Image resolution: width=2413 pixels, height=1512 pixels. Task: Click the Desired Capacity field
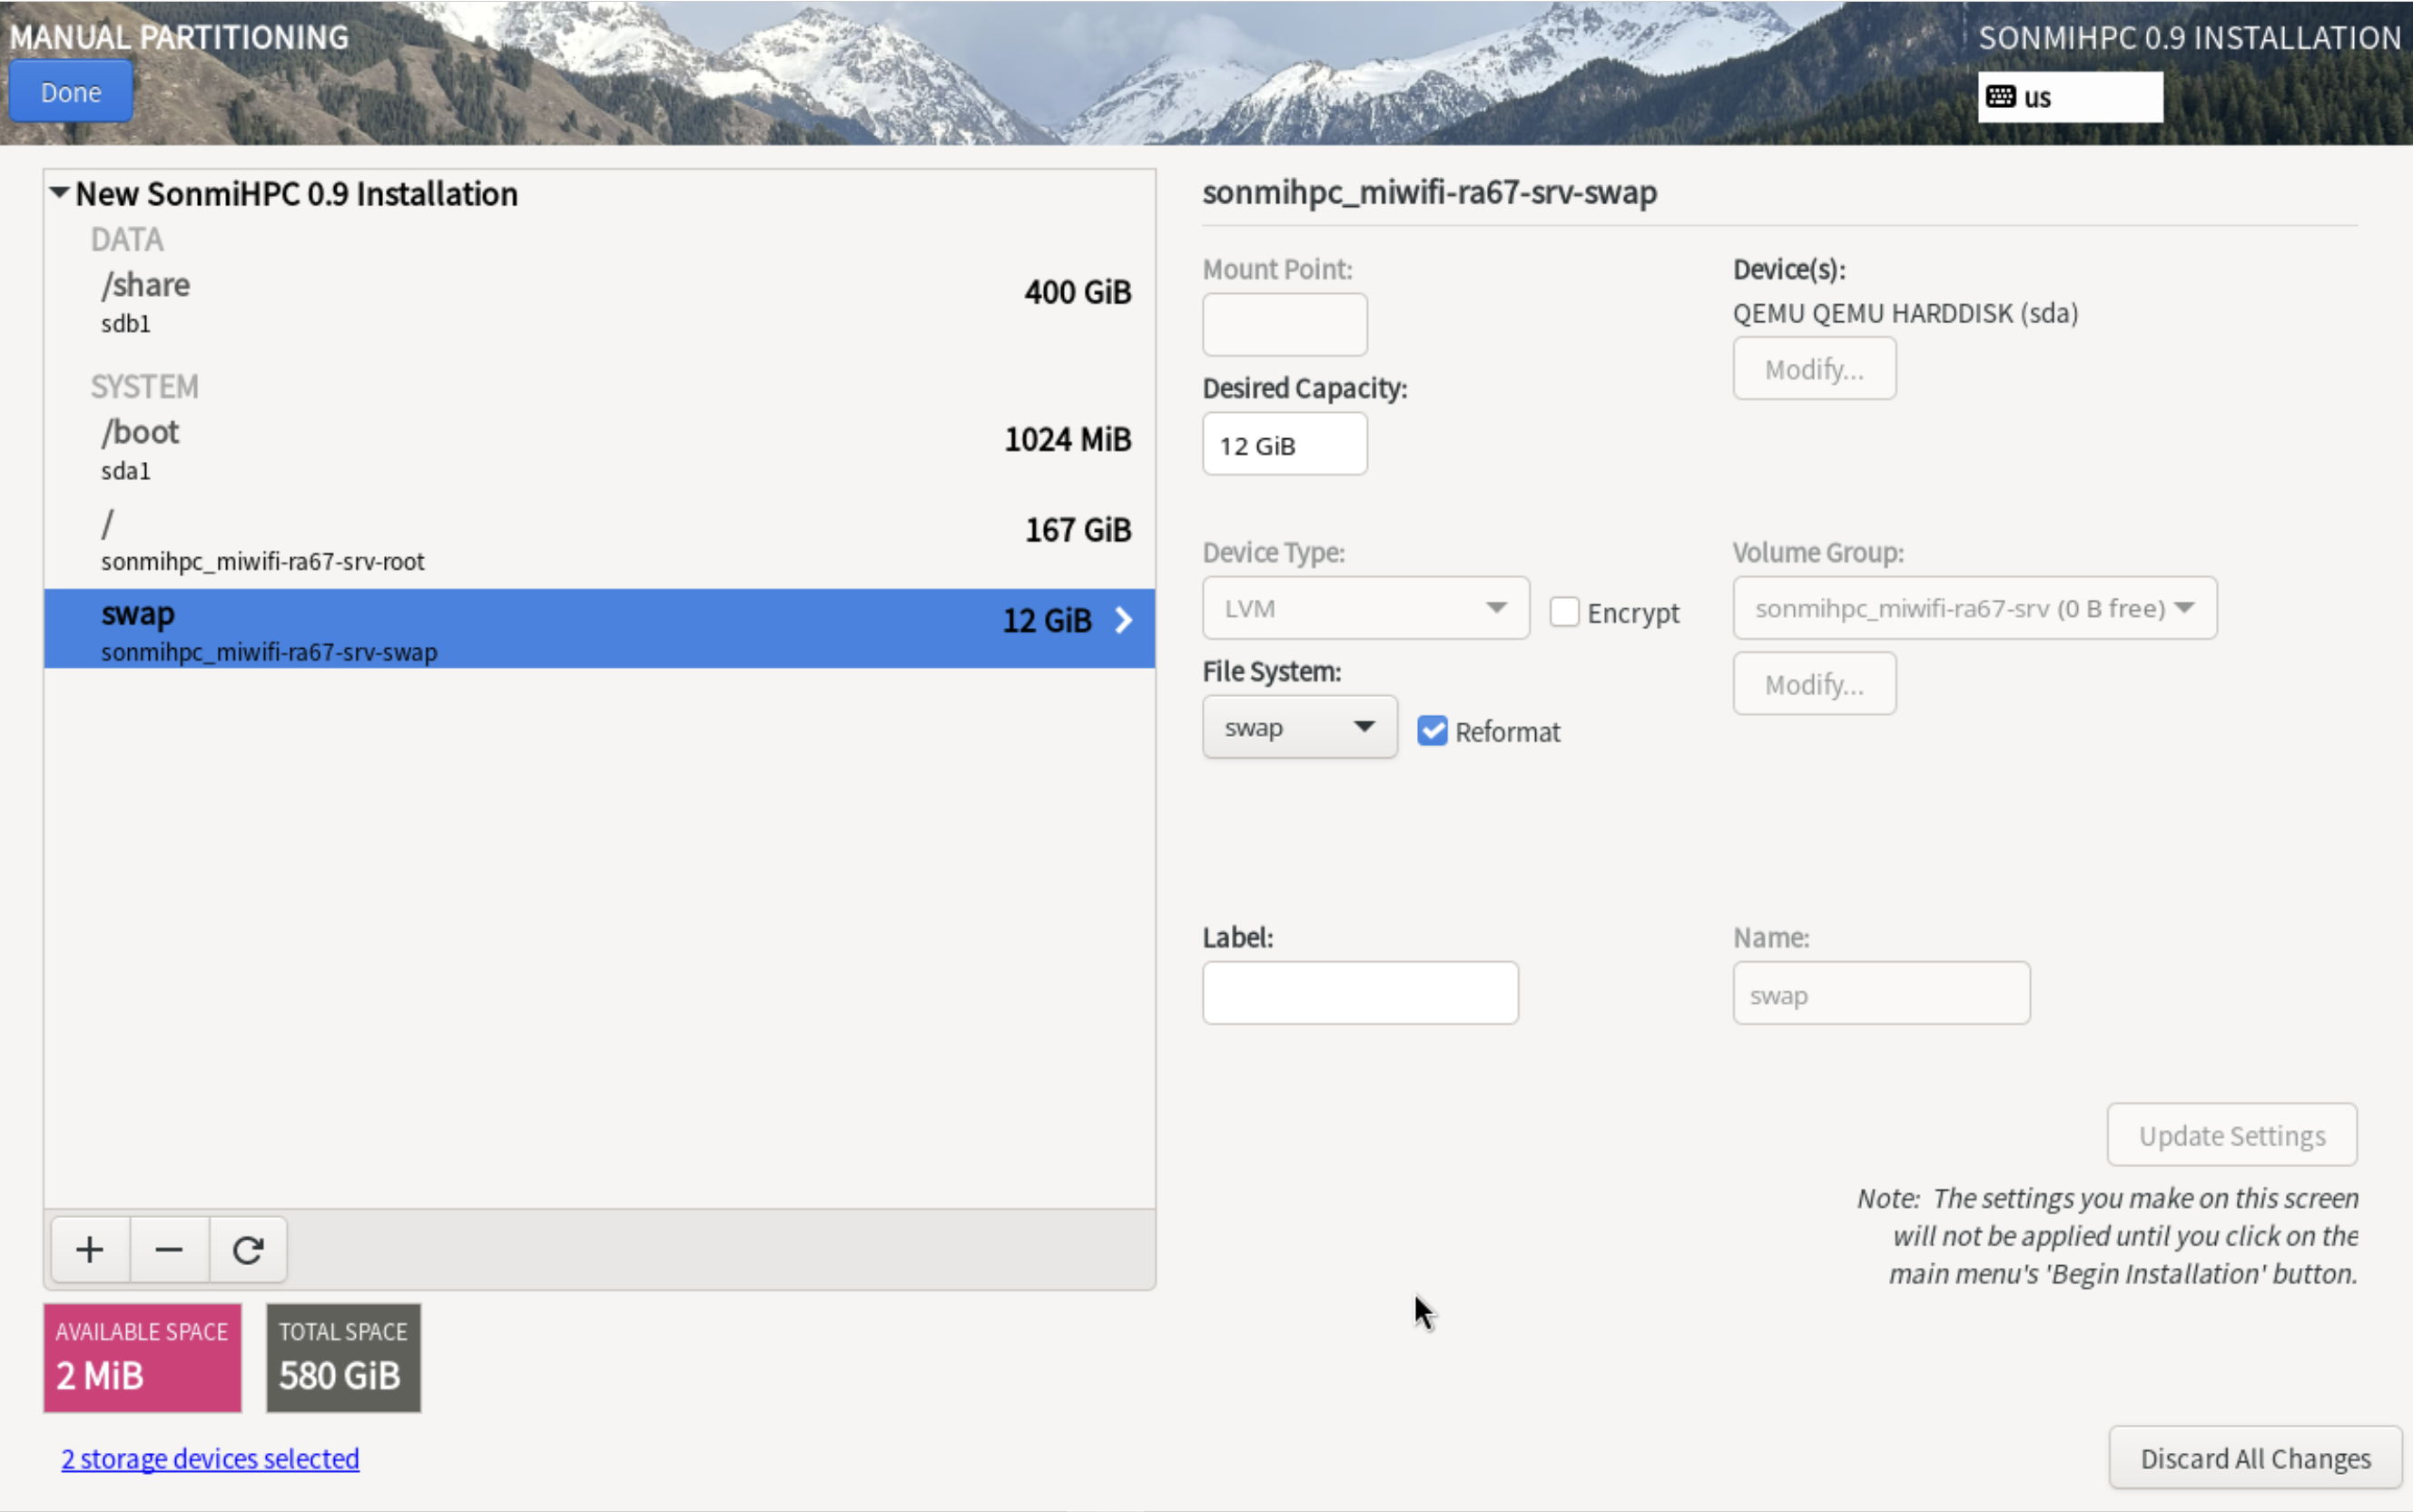pos(1284,445)
